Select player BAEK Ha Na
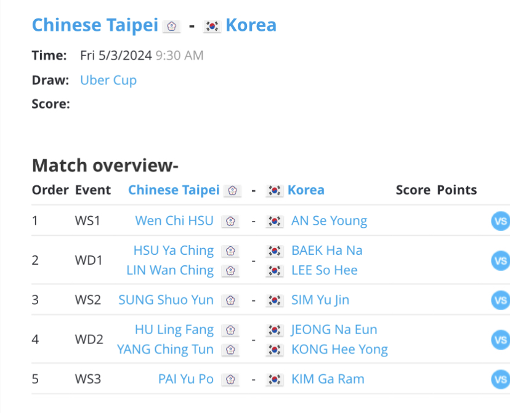The image size is (510, 413). (327, 251)
